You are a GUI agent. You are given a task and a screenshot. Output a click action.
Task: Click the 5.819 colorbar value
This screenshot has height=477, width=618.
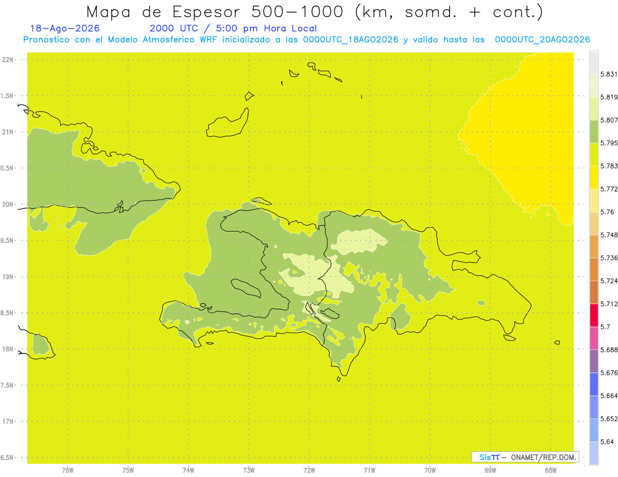click(609, 97)
